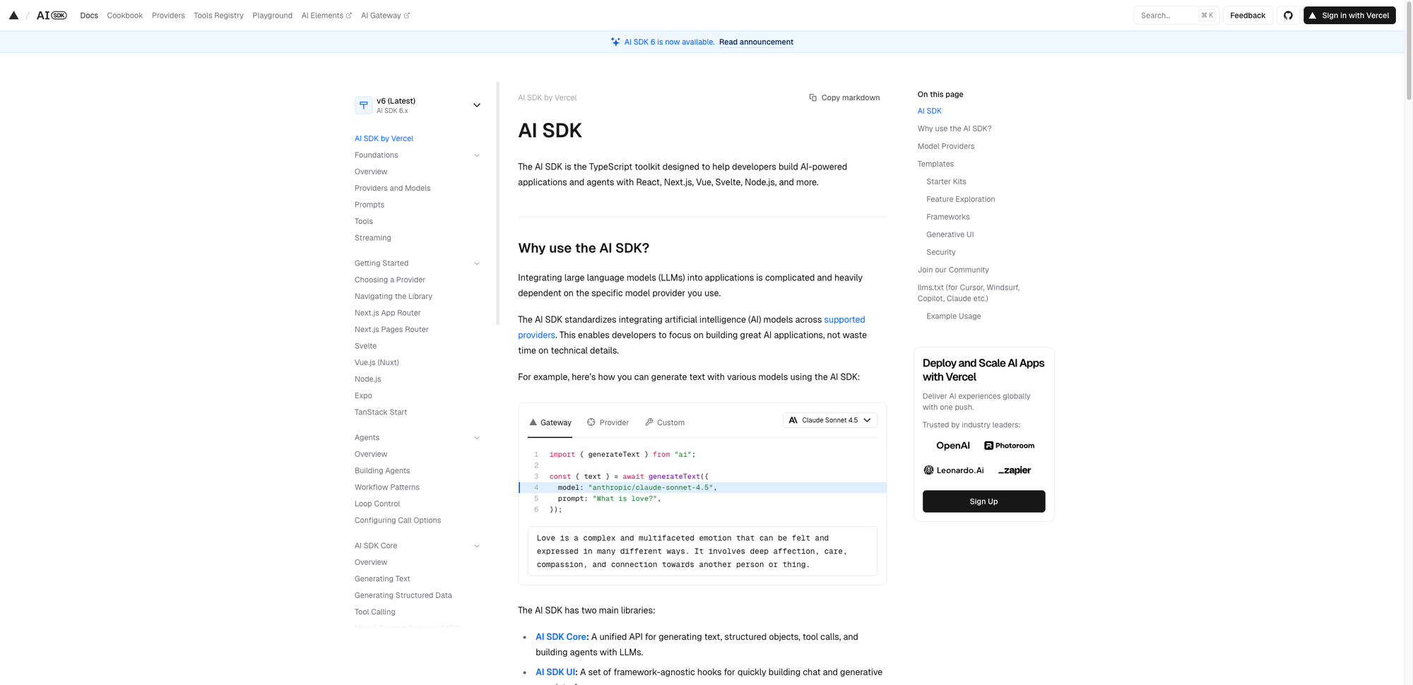Open Choosing a Provider sidebar page

[x=390, y=280]
